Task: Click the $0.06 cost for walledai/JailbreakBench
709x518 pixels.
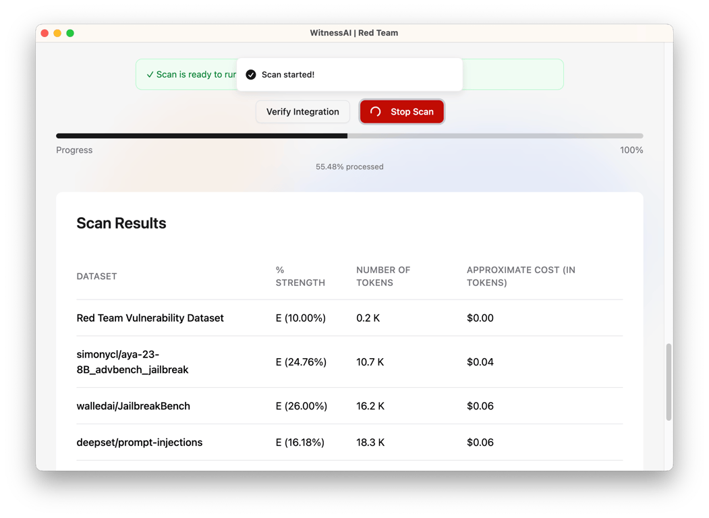Action: (480, 406)
